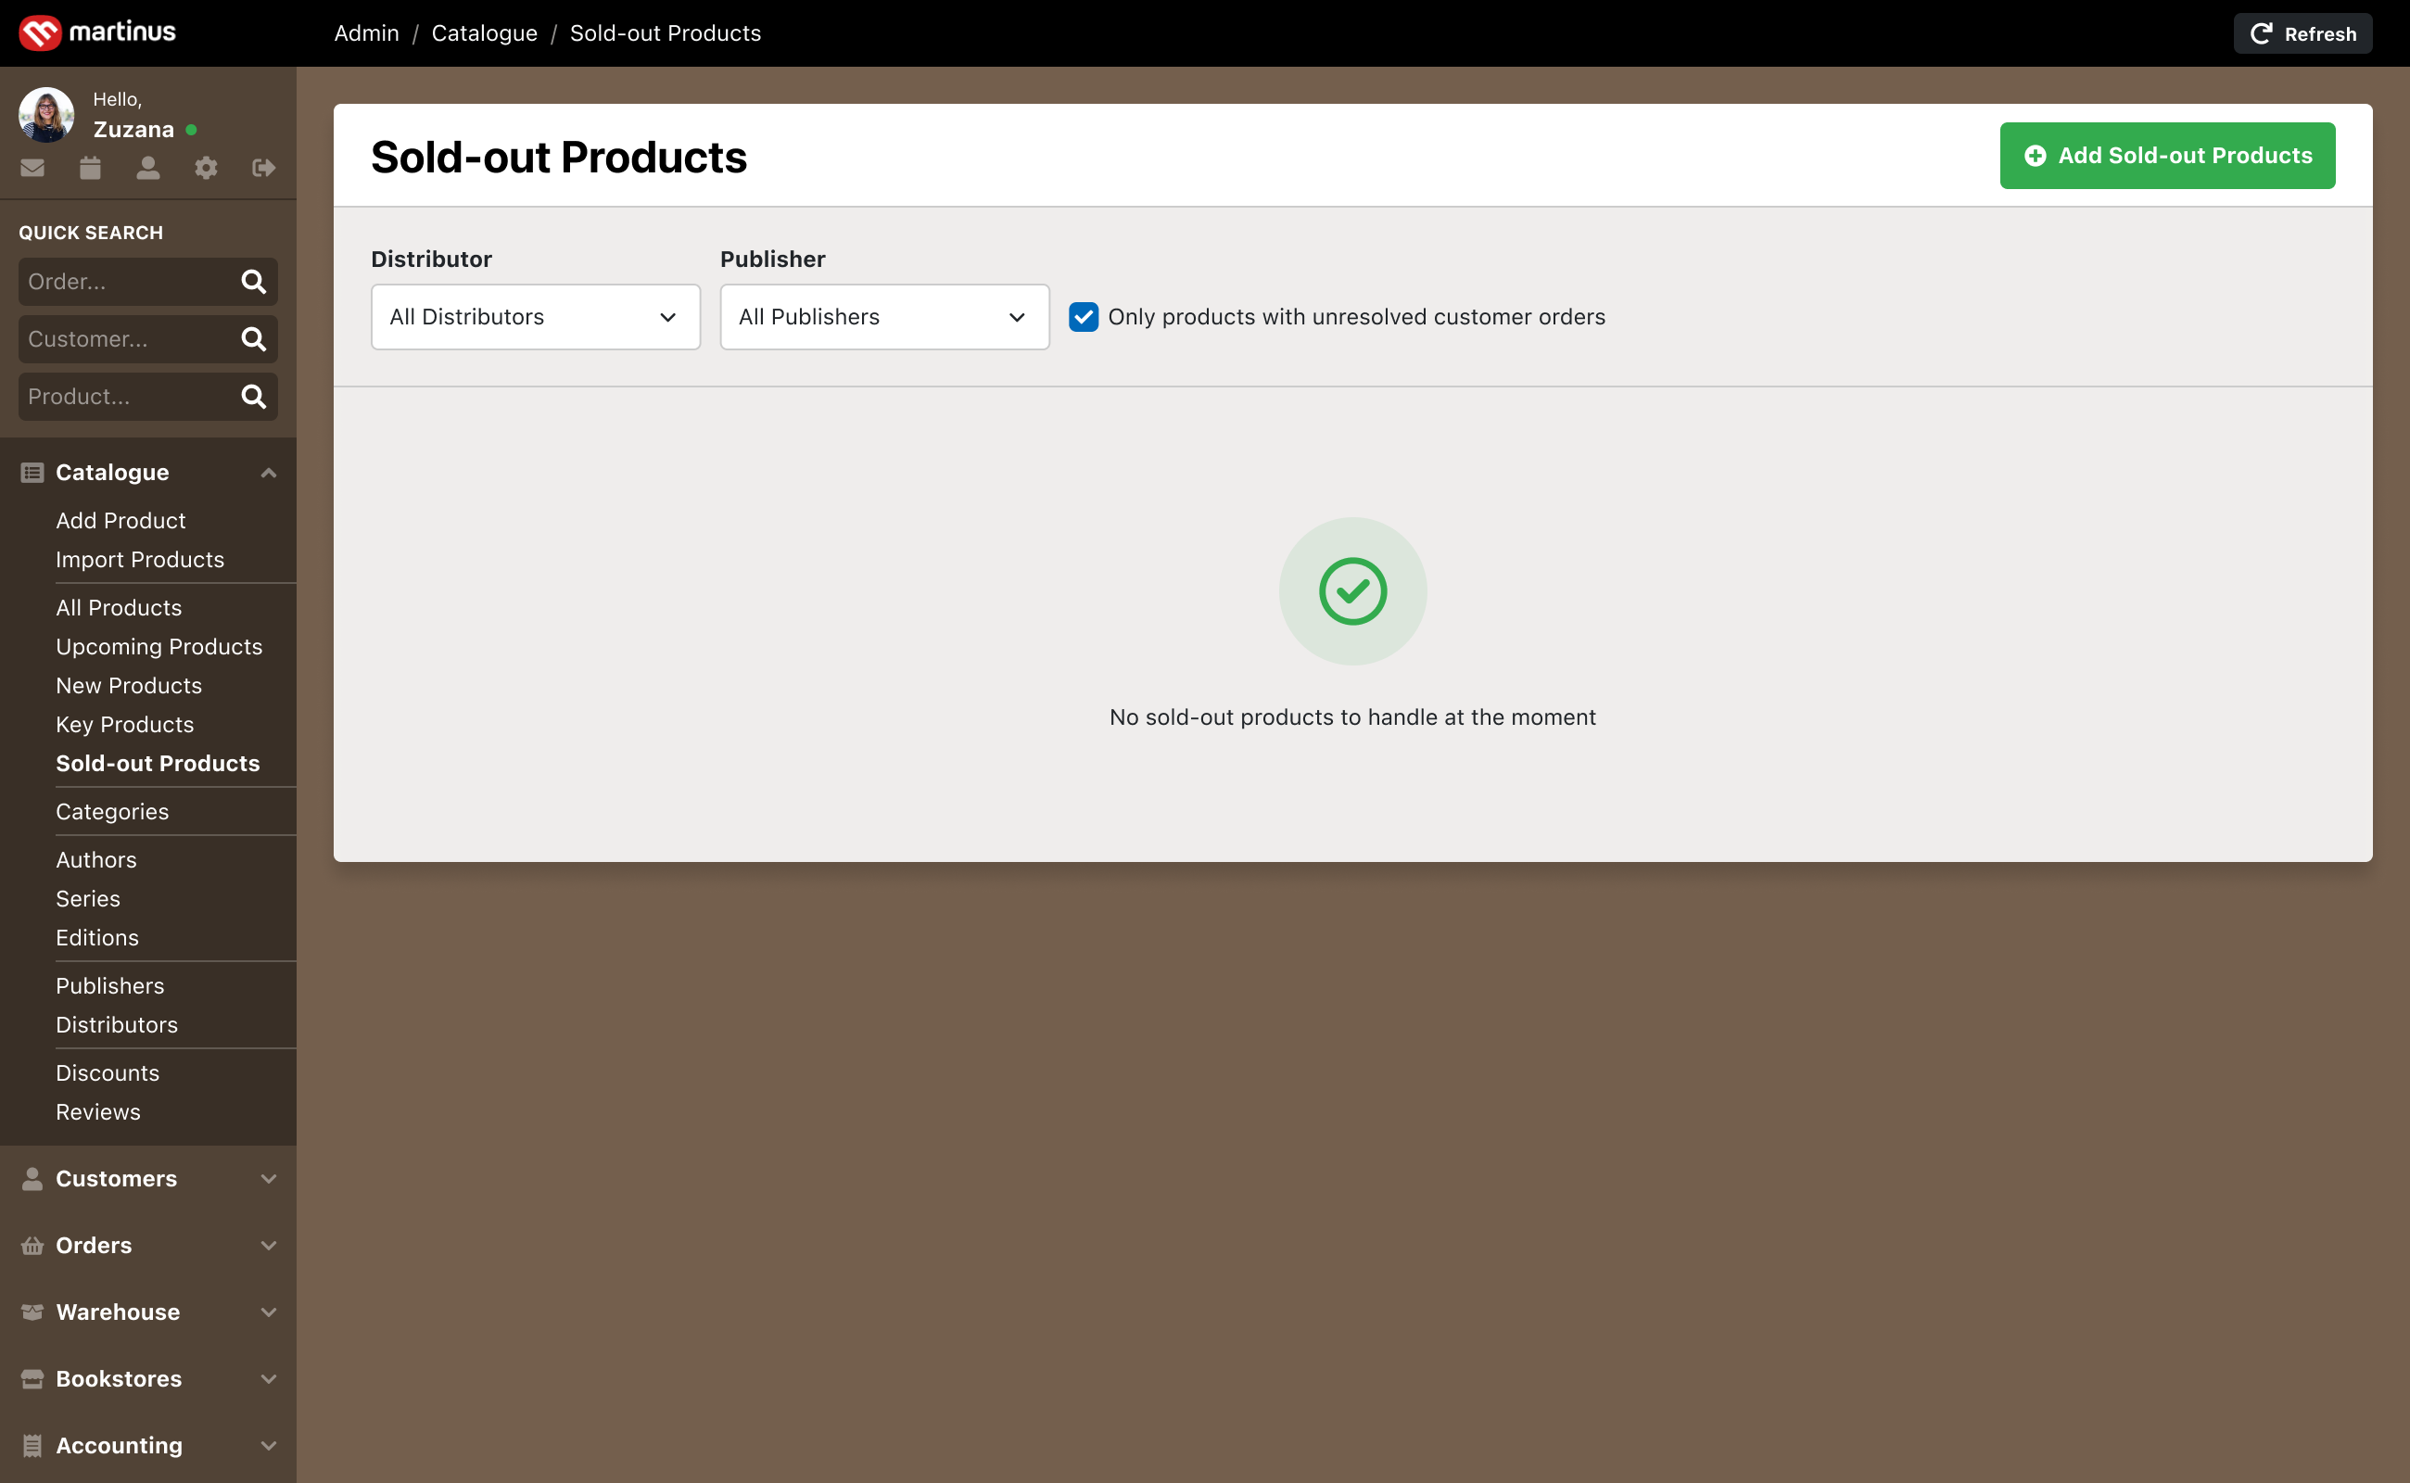Screen dimensions: 2410x1483
Task: Click the Sold-out Products breadcrumb
Action: [666, 33]
